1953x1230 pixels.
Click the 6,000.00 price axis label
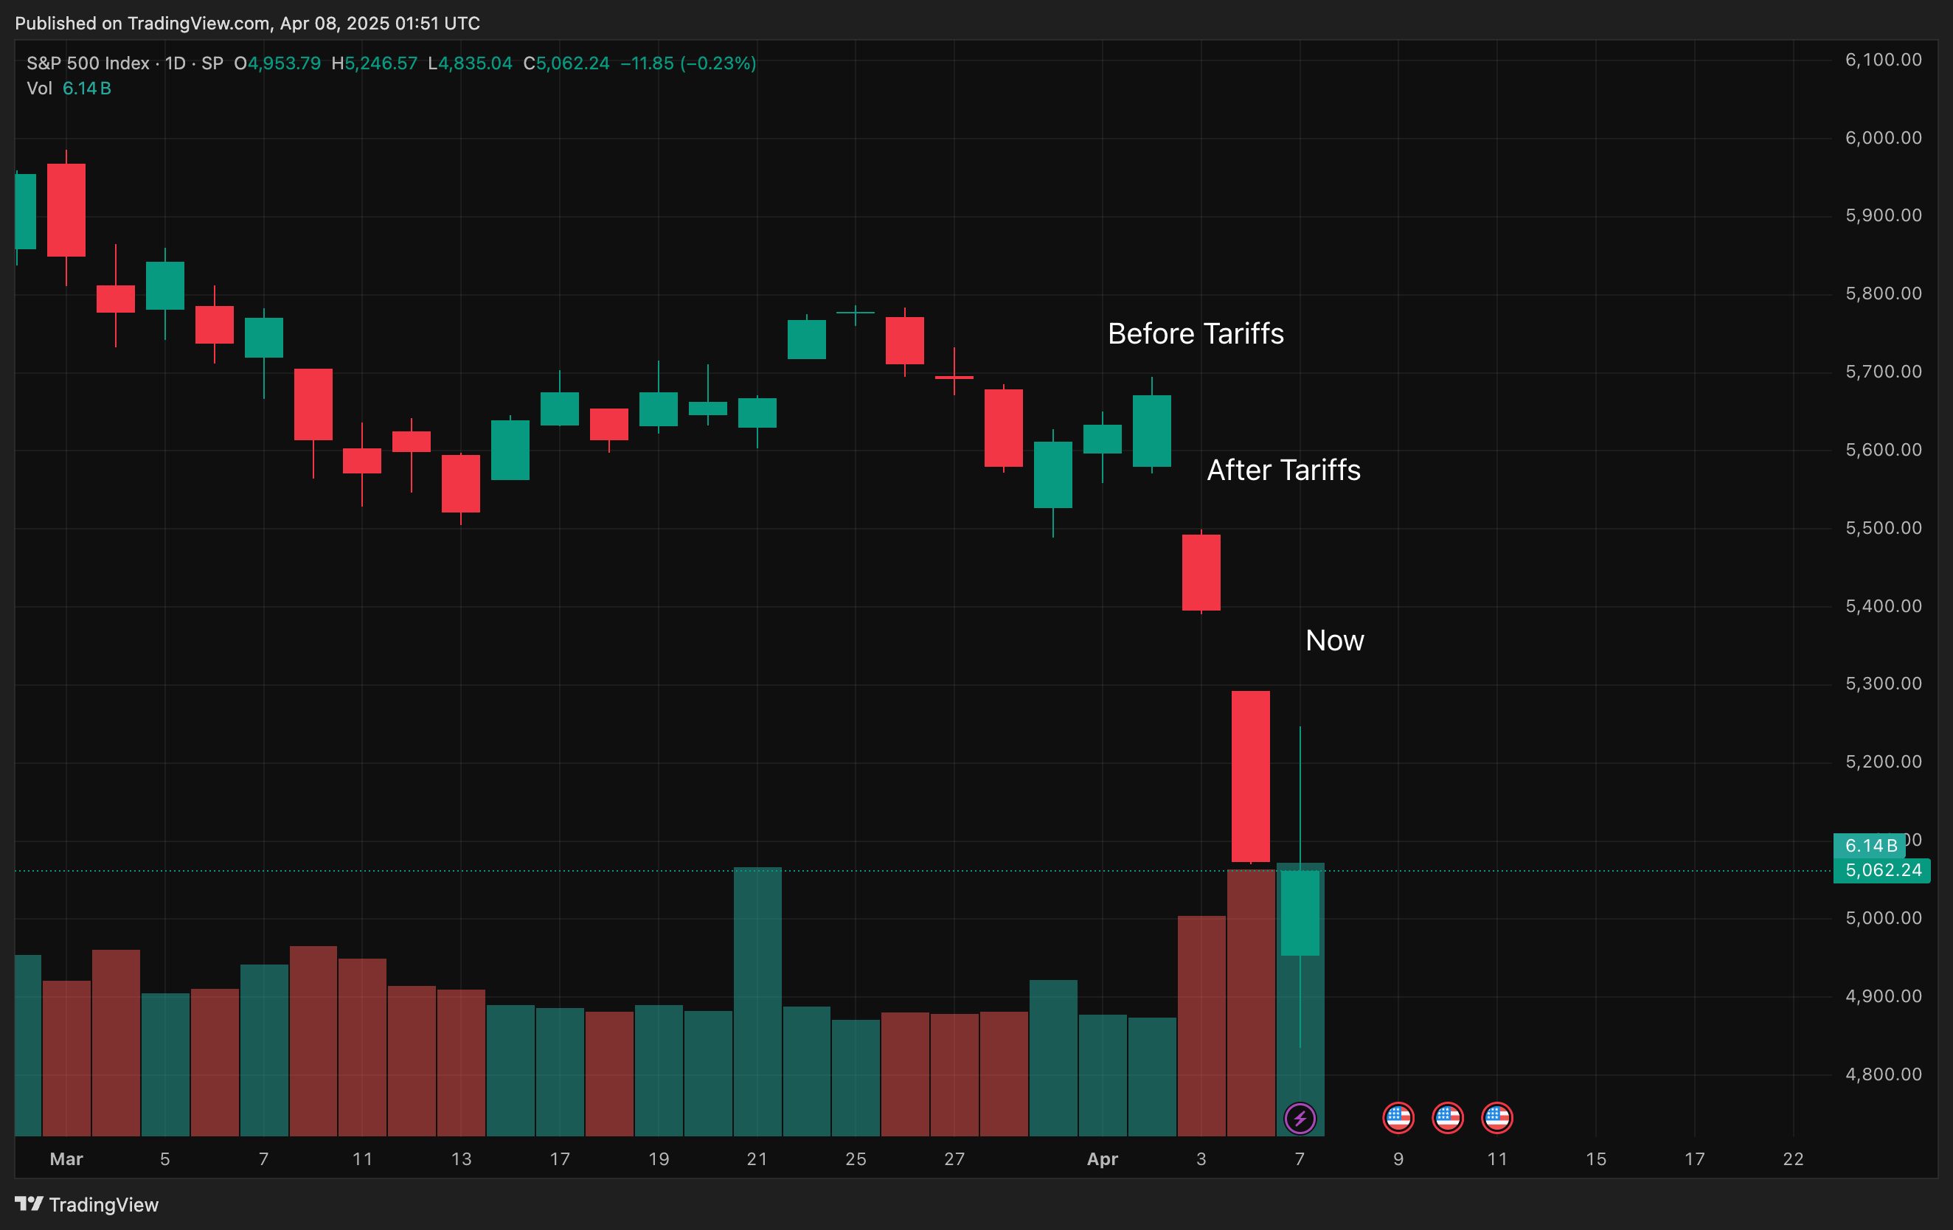click(x=1882, y=138)
